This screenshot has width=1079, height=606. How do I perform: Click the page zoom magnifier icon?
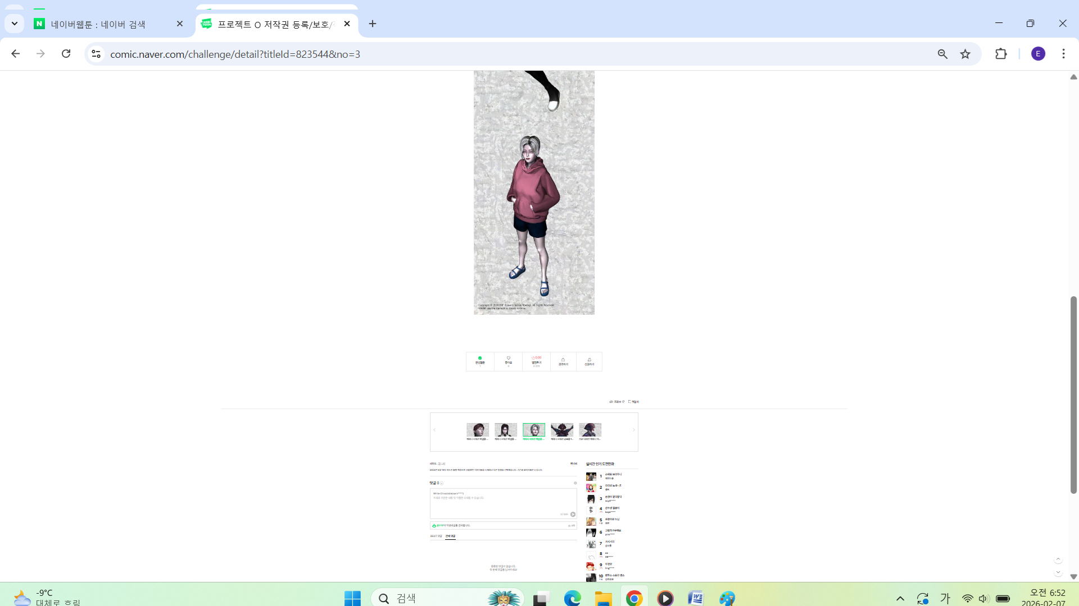(x=942, y=54)
